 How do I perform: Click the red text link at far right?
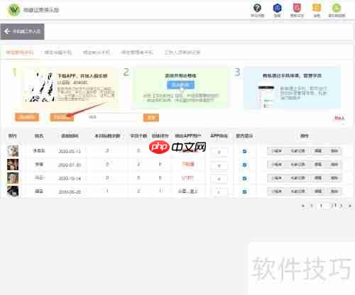(339, 118)
